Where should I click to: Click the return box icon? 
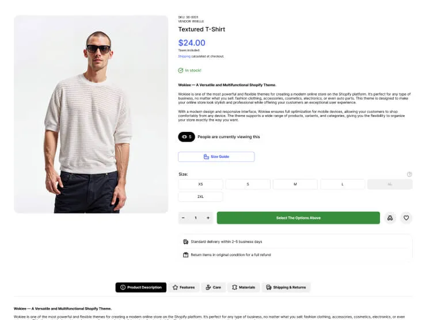pyautogui.click(x=185, y=254)
